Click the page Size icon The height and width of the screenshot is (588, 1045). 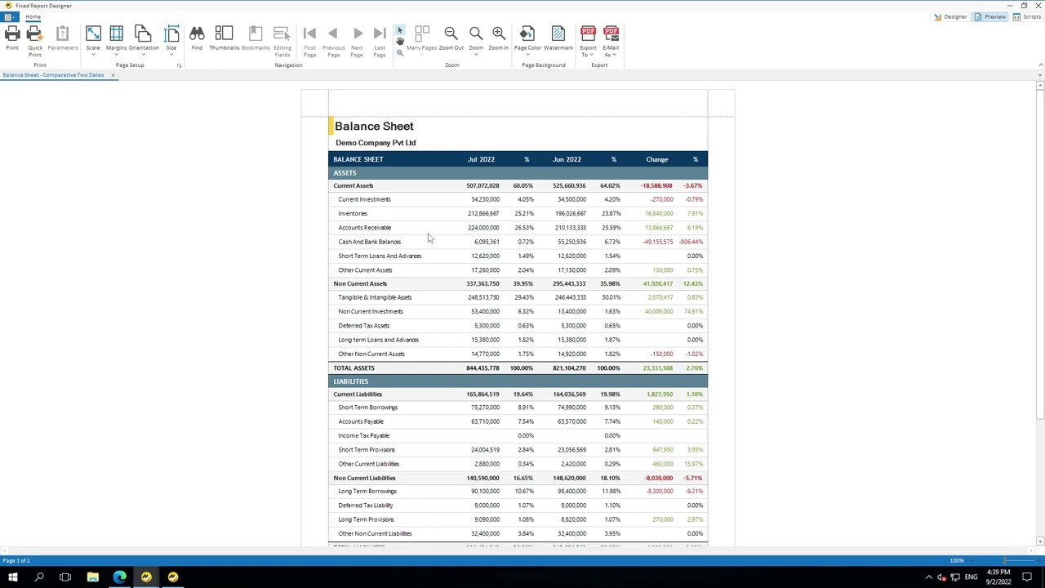pos(171,33)
